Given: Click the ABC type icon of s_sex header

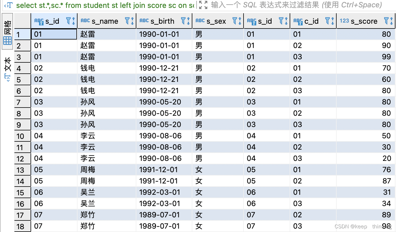Looking at the screenshot, I should [x=200, y=21].
